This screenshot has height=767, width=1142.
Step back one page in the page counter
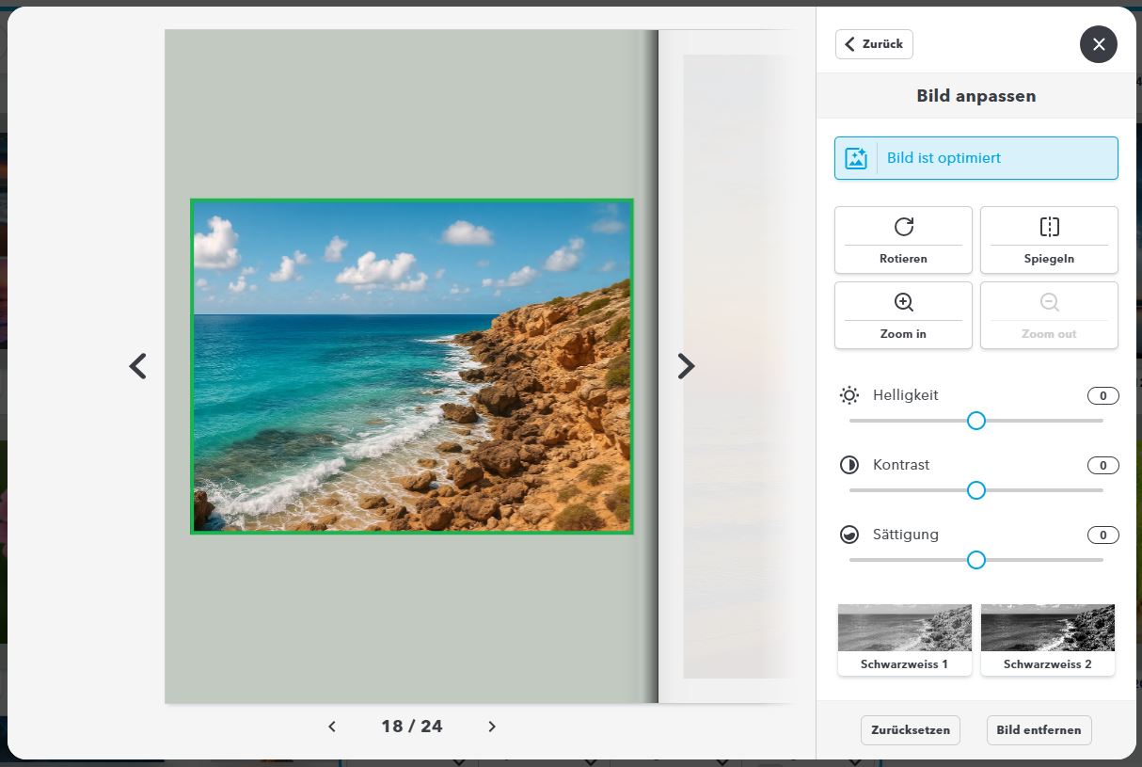[x=332, y=727]
